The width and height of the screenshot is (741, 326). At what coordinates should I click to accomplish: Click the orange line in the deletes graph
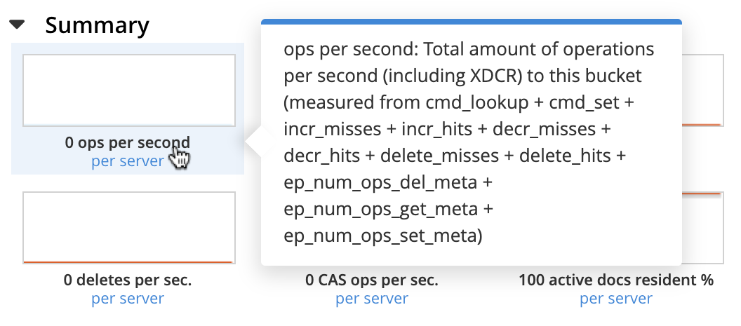(x=128, y=262)
